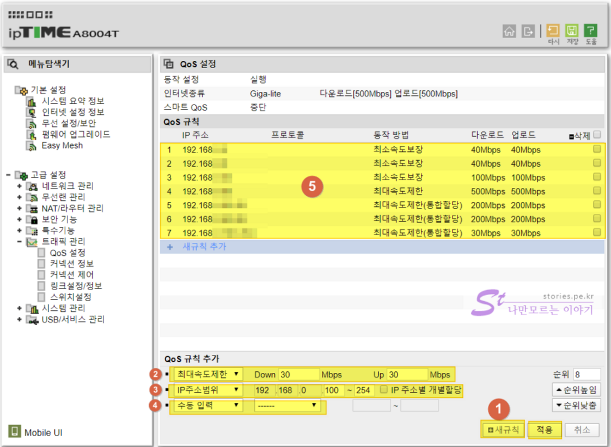Click the menu search magnifier icon
This screenshot has width=611, height=447.
[13, 64]
